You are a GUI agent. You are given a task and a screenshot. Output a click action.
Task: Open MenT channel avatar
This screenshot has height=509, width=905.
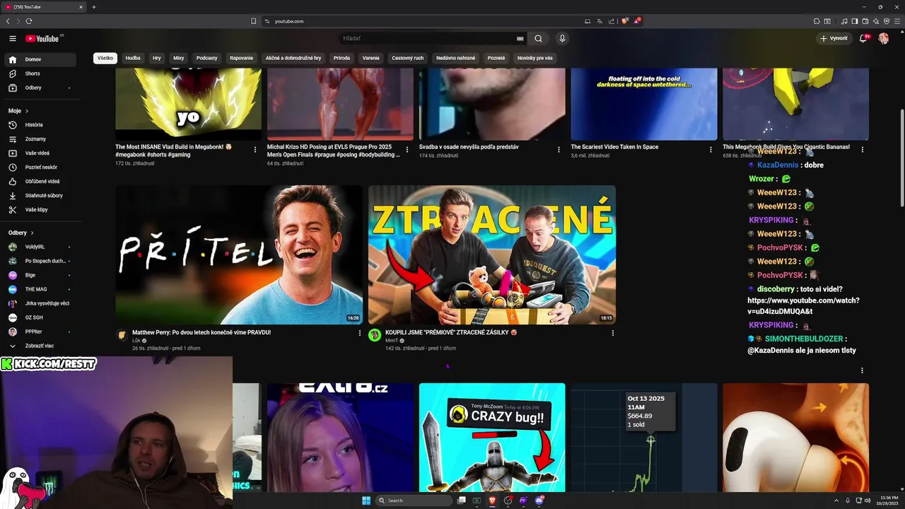pos(375,335)
